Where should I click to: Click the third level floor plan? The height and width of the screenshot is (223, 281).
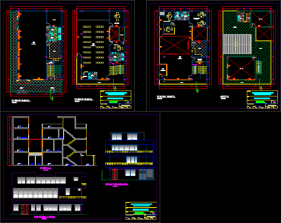[182, 48]
